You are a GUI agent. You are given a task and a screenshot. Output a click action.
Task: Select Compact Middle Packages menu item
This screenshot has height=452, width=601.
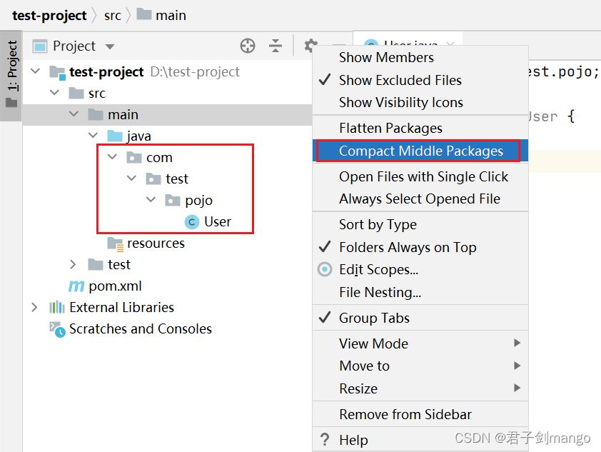tap(421, 151)
